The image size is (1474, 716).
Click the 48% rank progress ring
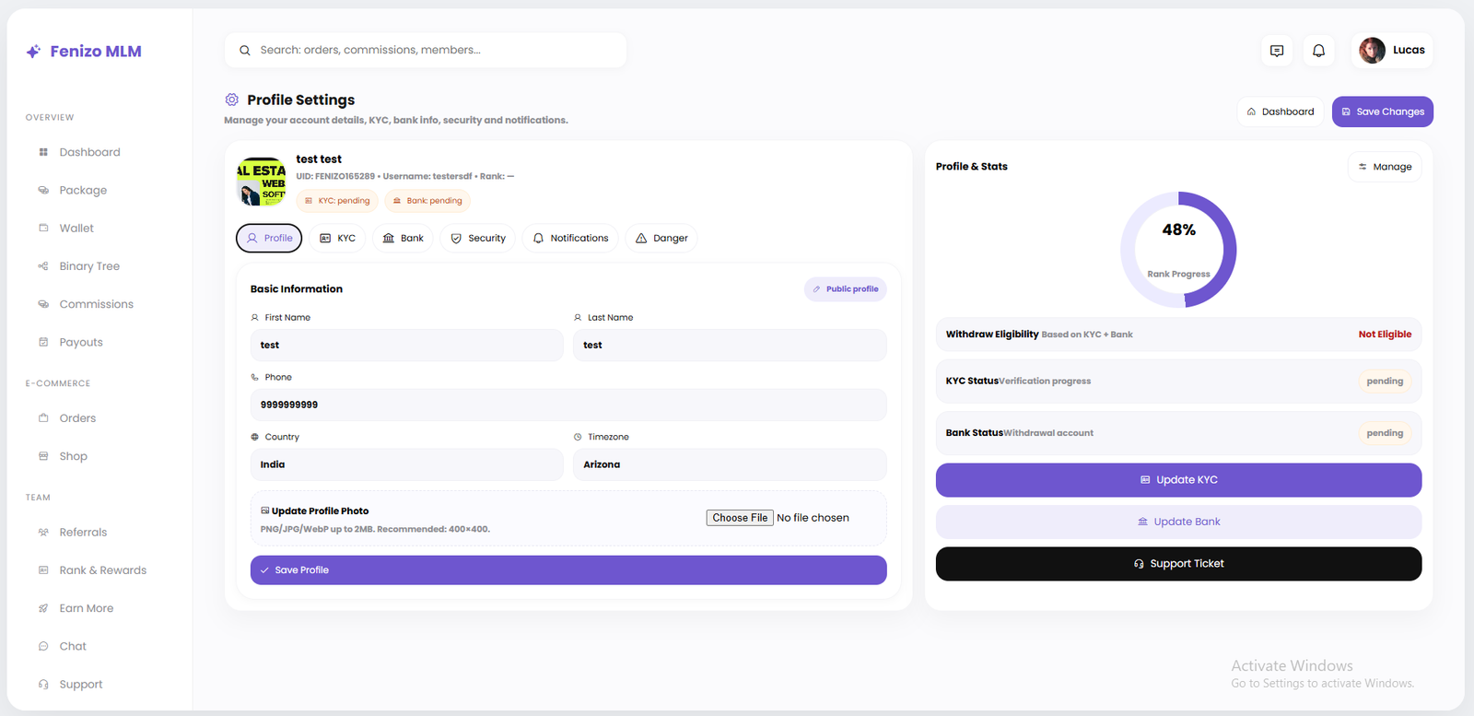1178,249
